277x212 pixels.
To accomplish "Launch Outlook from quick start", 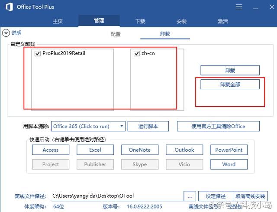I will coord(184,150).
